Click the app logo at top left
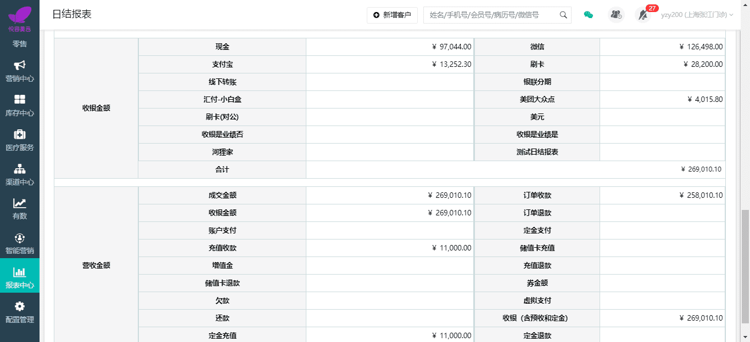 pos(20,16)
